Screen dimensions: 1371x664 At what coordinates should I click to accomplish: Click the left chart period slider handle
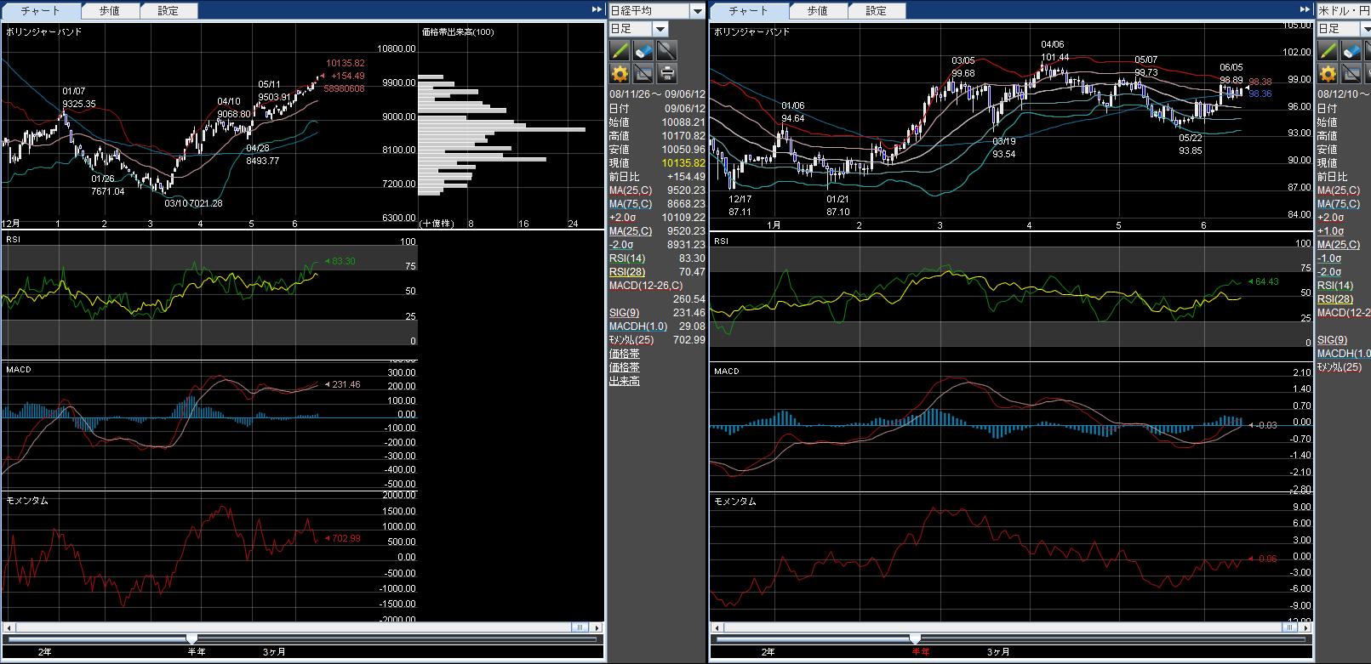pos(191,638)
